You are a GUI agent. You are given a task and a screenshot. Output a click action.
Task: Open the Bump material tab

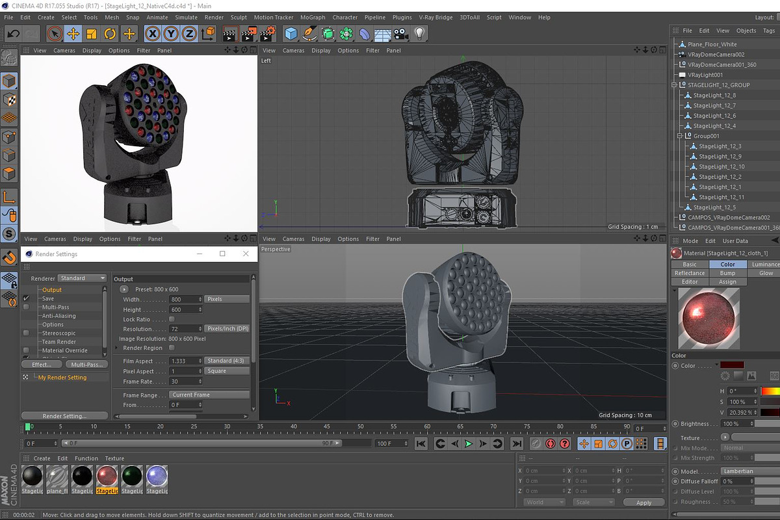(727, 273)
